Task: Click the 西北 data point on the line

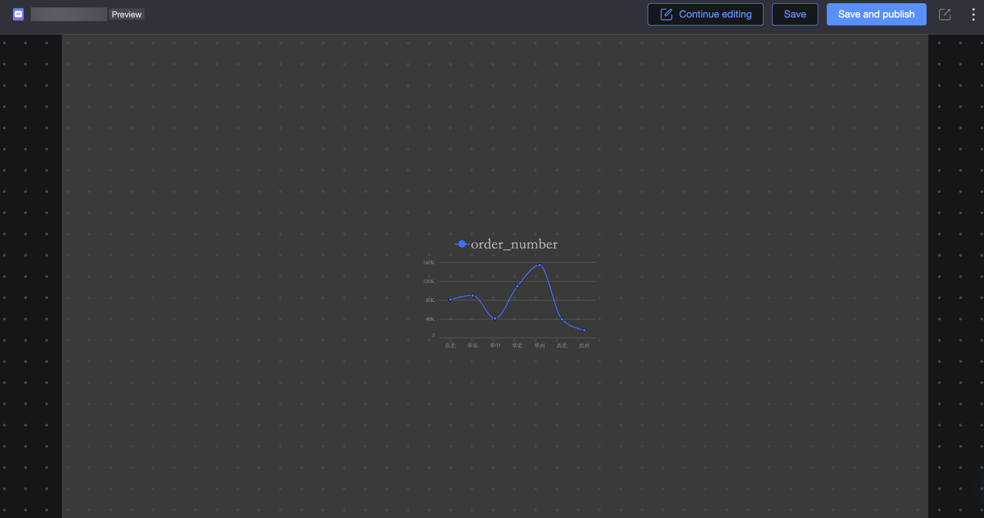Action: (x=562, y=320)
